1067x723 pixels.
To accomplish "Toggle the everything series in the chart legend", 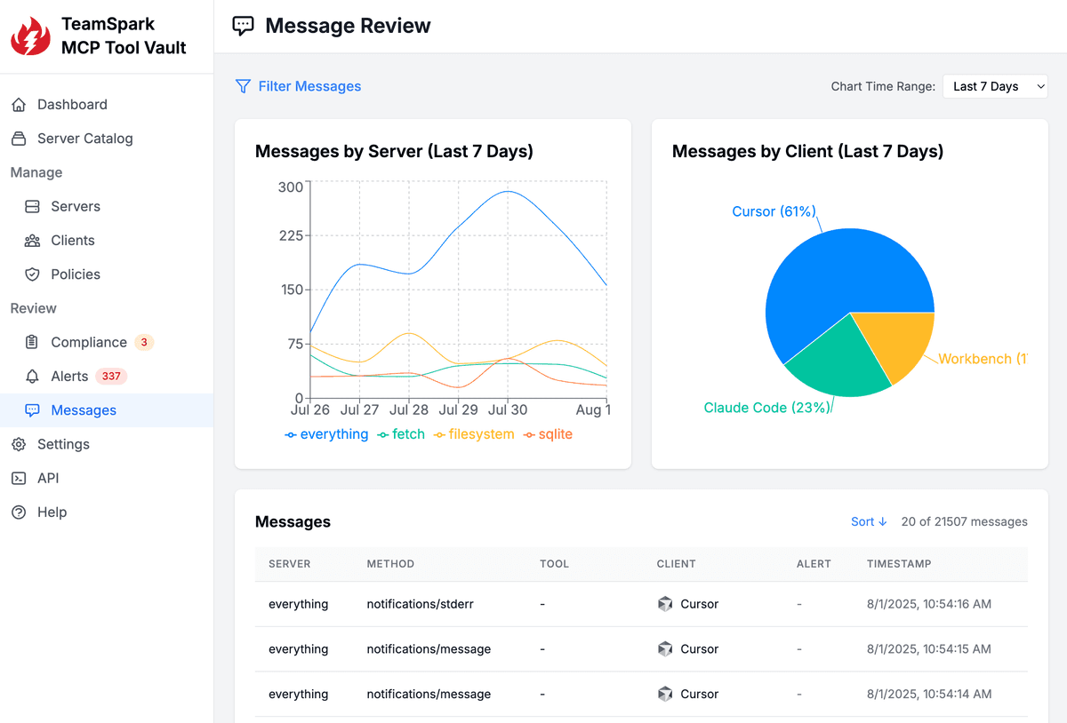I will tap(327, 433).
